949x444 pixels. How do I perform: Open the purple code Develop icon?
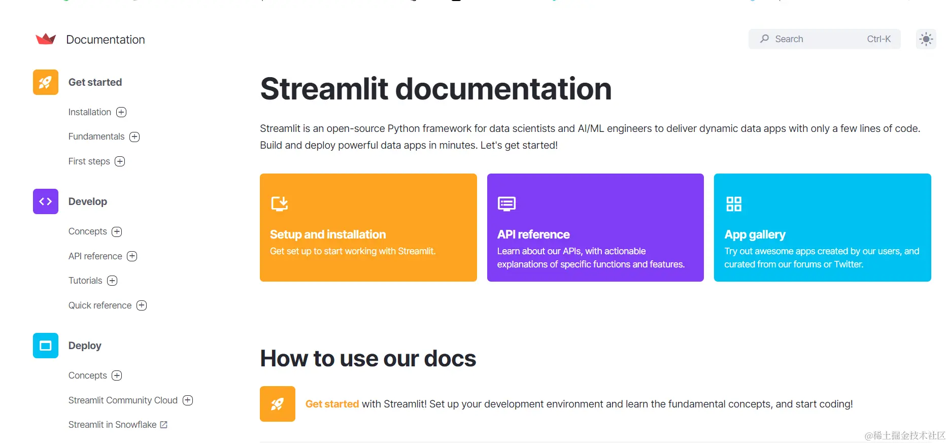click(46, 201)
